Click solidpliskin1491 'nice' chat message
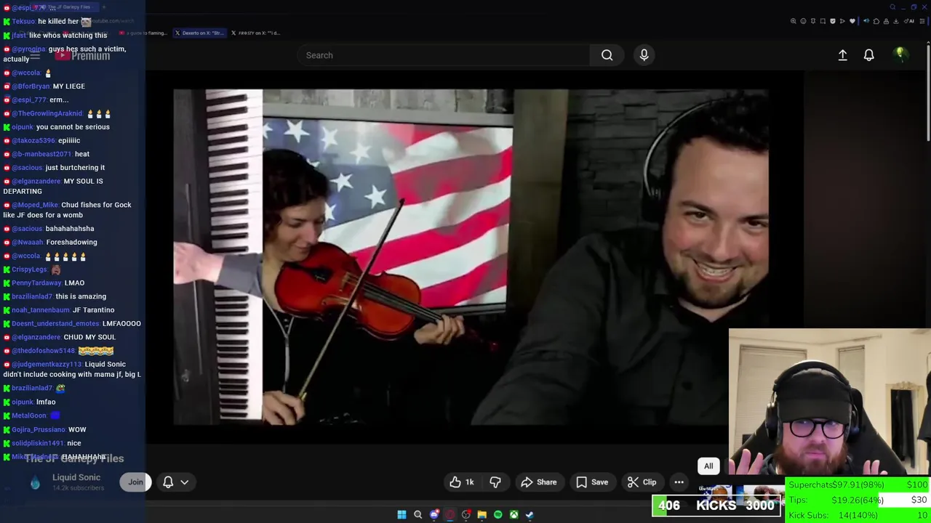 pyautogui.click(x=74, y=443)
